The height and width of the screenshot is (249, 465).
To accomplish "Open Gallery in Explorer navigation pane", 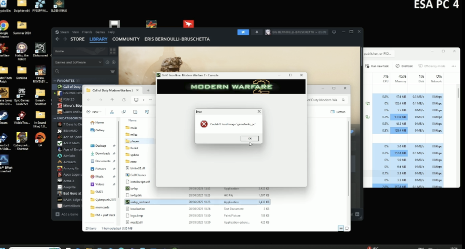I will pyautogui.click(x=97, y=130).
